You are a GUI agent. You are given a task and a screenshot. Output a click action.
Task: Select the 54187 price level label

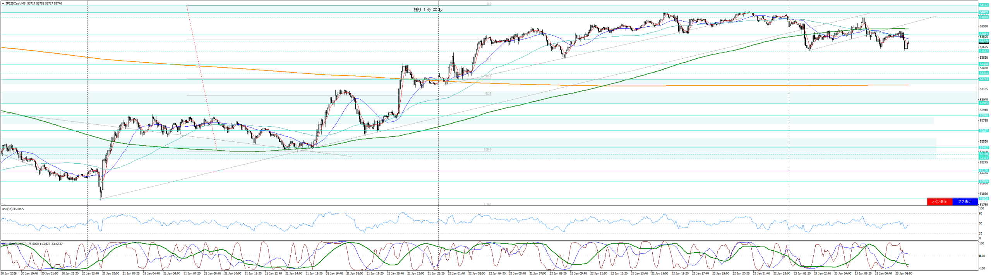[x=984, y=5]
